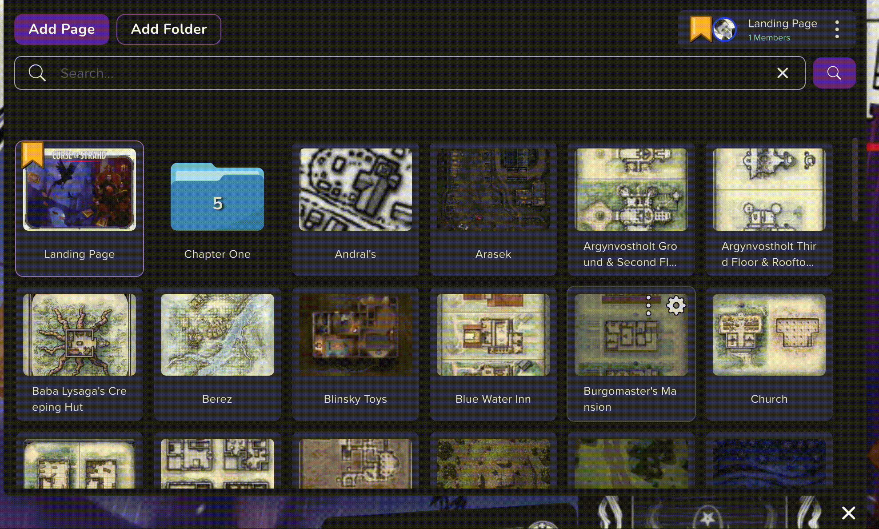Open the Chapter One folder

pyautogui.click(x=217, y=198)
